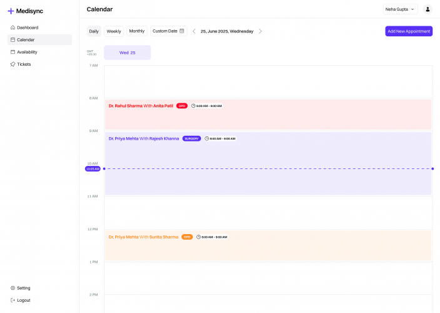
Task: Open Dr. Priya Mehta with Rajesh Khanna appointment
Action: point(268,163)
